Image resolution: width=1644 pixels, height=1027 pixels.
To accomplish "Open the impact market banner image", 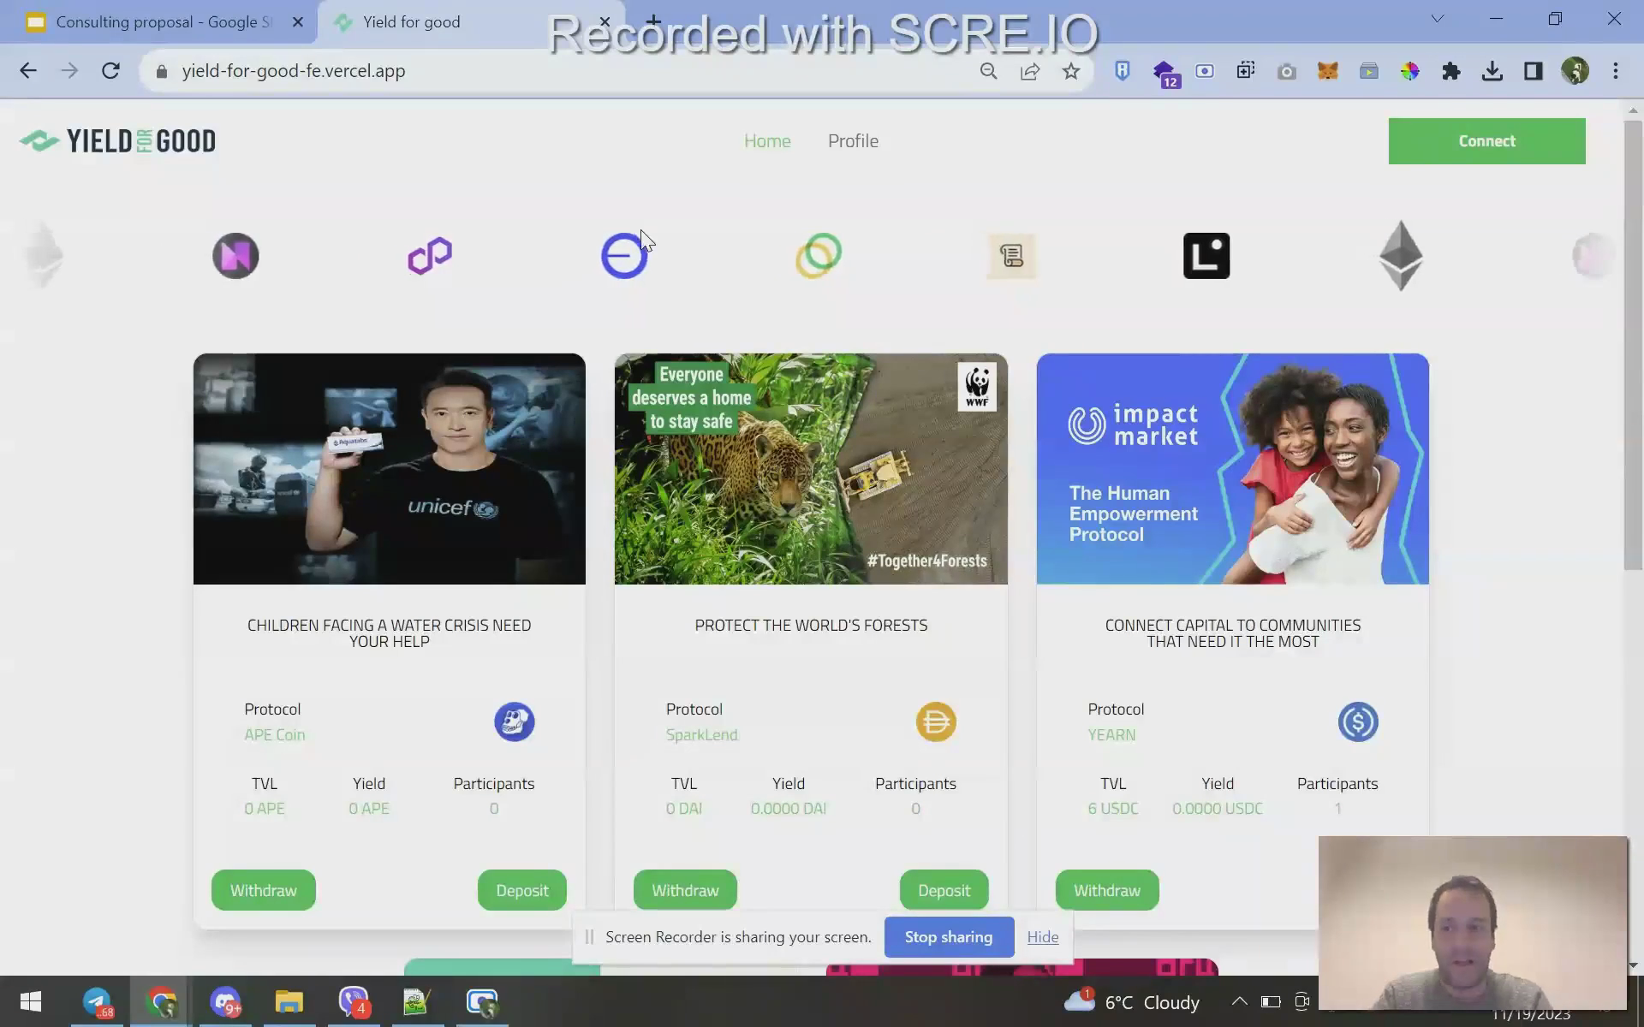I will click(x=1232, y=469).
